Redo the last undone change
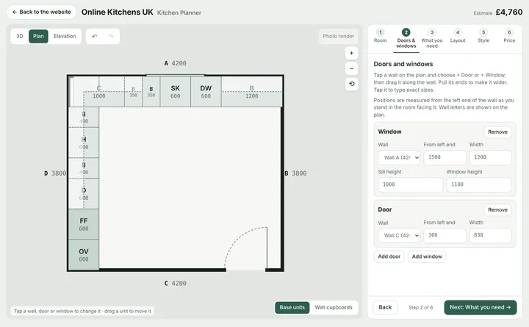Image resolution: width=529 pixels, height=327 pixels. click(x=111, y=36)
